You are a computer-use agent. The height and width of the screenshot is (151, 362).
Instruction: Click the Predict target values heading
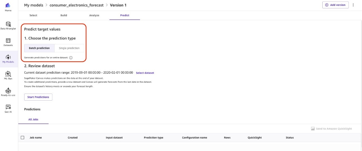tap(42, 29)
